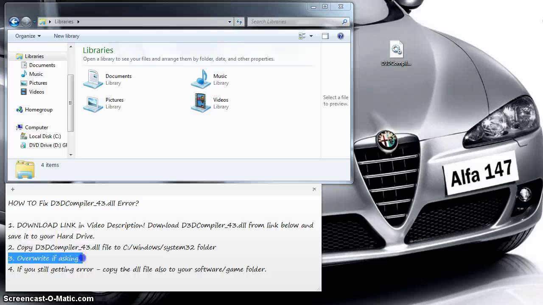Screen dimensions: 543x305
Task: Open Homegroup in navigation pane
Action: click(x=38, y=110)
